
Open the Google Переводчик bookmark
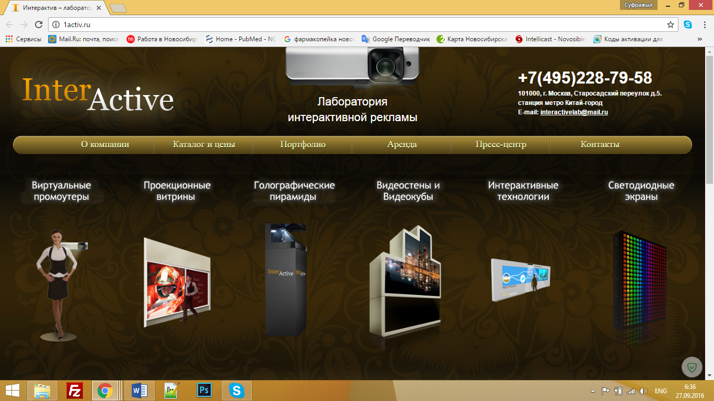(x=396, y=39)
